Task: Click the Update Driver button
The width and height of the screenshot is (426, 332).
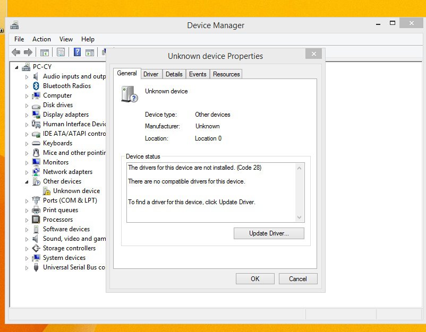Action: point(269,233)
